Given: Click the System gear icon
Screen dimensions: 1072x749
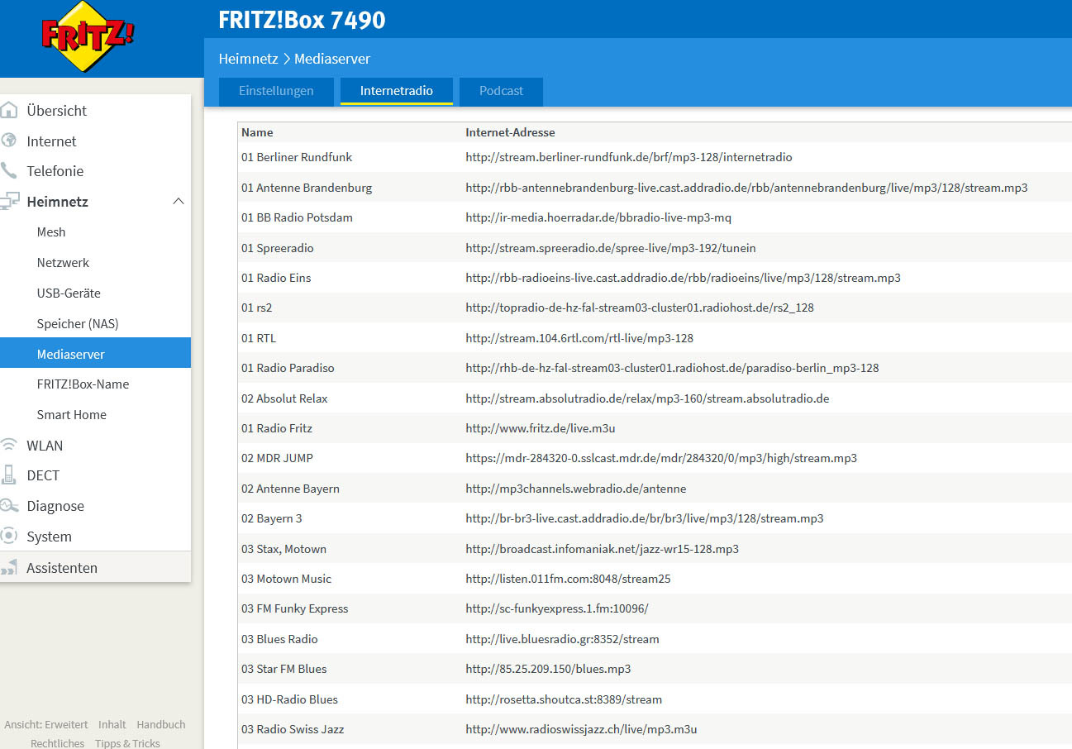Looking at the screenshot, I should pos(9,537).
